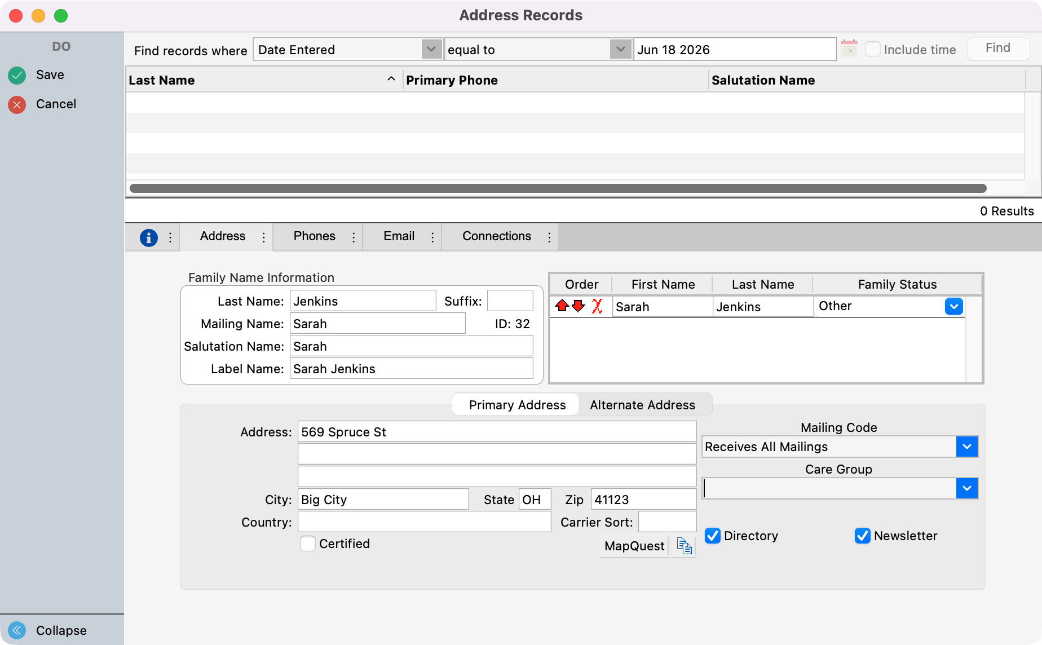This screenshot has width=1042, height=645.
Task: Click the Address field 569 Spruce St
Action: tap(497, 432)
